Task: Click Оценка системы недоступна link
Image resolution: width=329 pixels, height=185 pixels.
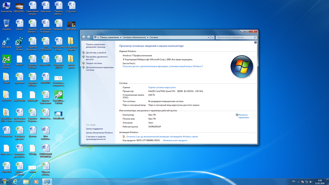Action: point(162,87)
